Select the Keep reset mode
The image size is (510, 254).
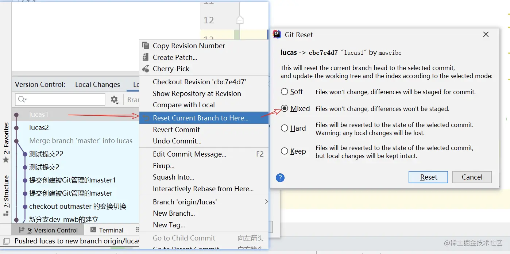pos(285,151)
